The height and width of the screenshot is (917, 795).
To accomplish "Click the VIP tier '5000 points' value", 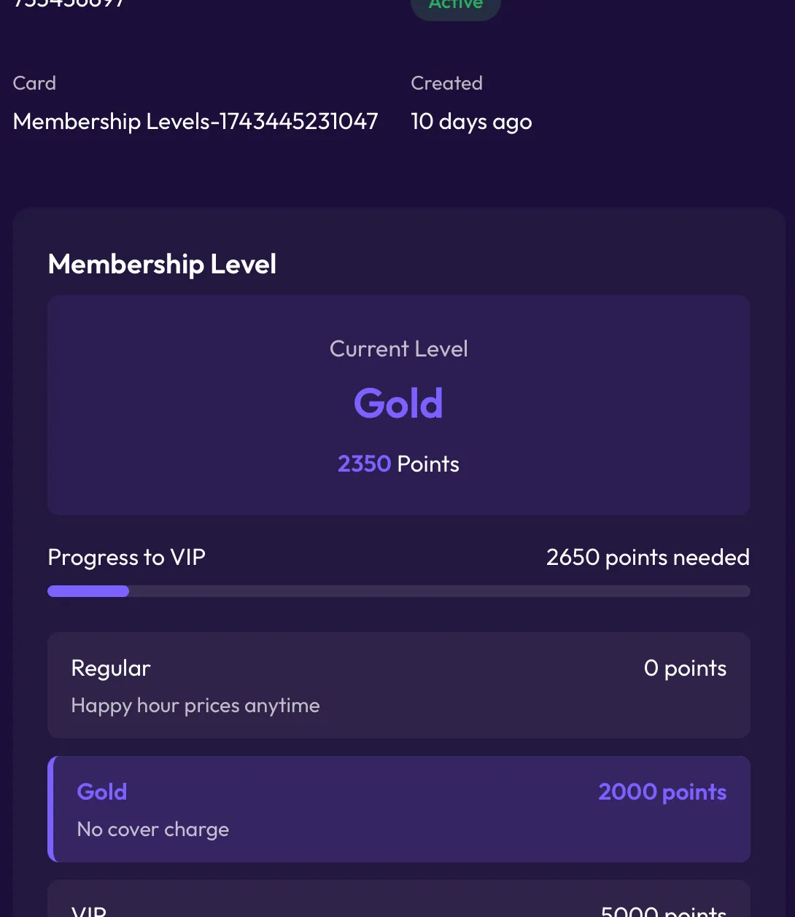I will click(663, 912).
